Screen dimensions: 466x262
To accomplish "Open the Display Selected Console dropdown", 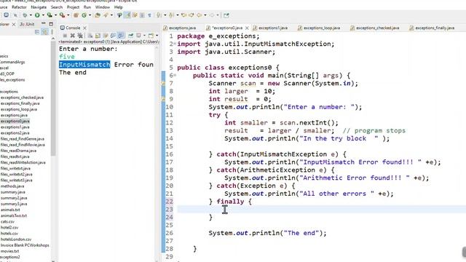I will tap(144, 36).
